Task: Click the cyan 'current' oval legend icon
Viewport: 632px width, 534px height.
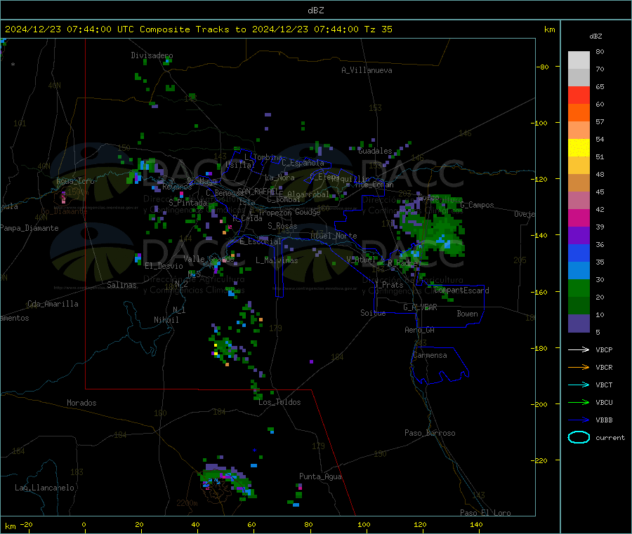Action: pos(579,437)
